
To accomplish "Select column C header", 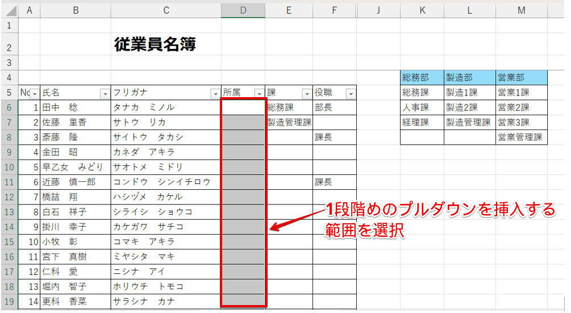I will pyautogui.click(x=166, y=10).
